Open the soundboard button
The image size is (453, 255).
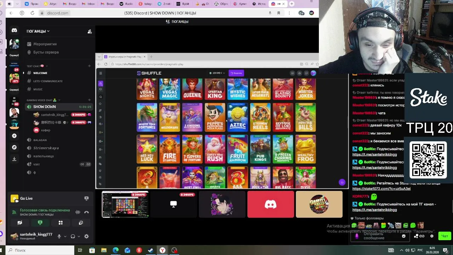tap(81, 223)
